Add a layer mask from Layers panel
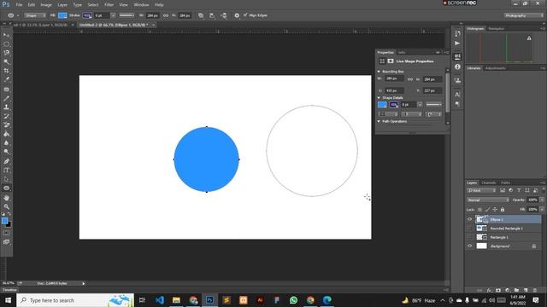The image size is (547, 307). tap(498, 290)
